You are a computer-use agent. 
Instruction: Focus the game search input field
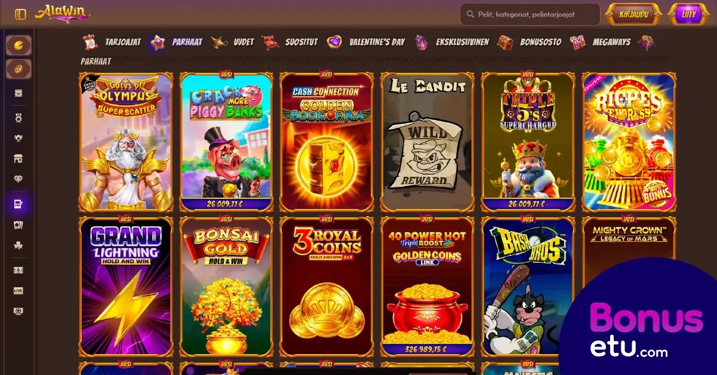[x=530, y=14]
